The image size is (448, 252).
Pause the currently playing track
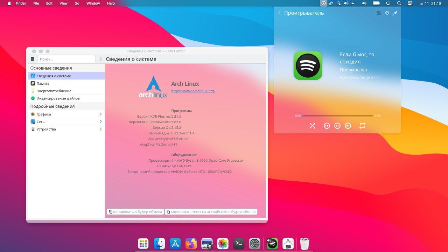click(337, 126)
